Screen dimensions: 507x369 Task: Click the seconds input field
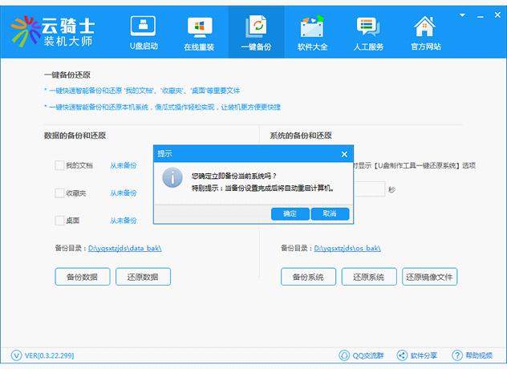point(369,189)
